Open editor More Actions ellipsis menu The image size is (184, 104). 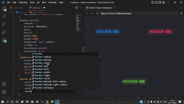pyautogui.click(x=80, y=8)
